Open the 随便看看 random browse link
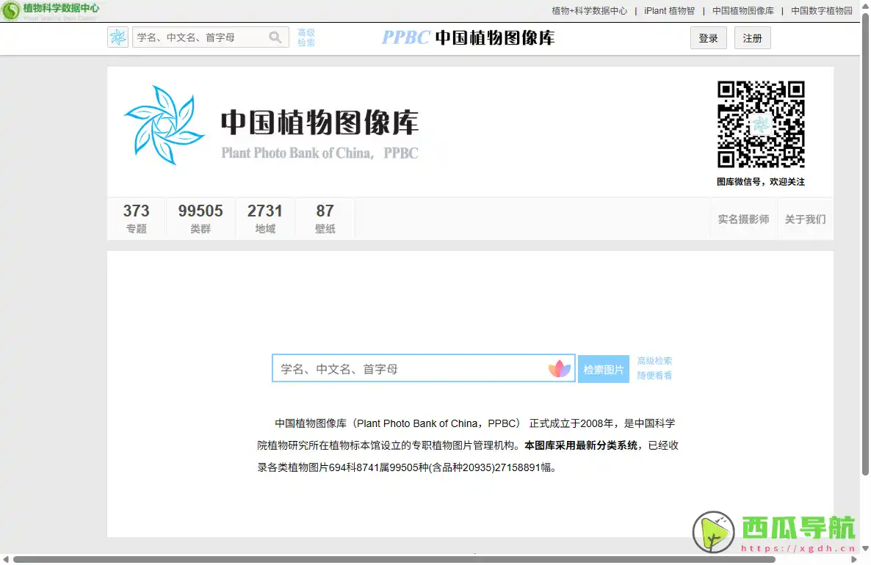871x565 pixels. (654, 376)
